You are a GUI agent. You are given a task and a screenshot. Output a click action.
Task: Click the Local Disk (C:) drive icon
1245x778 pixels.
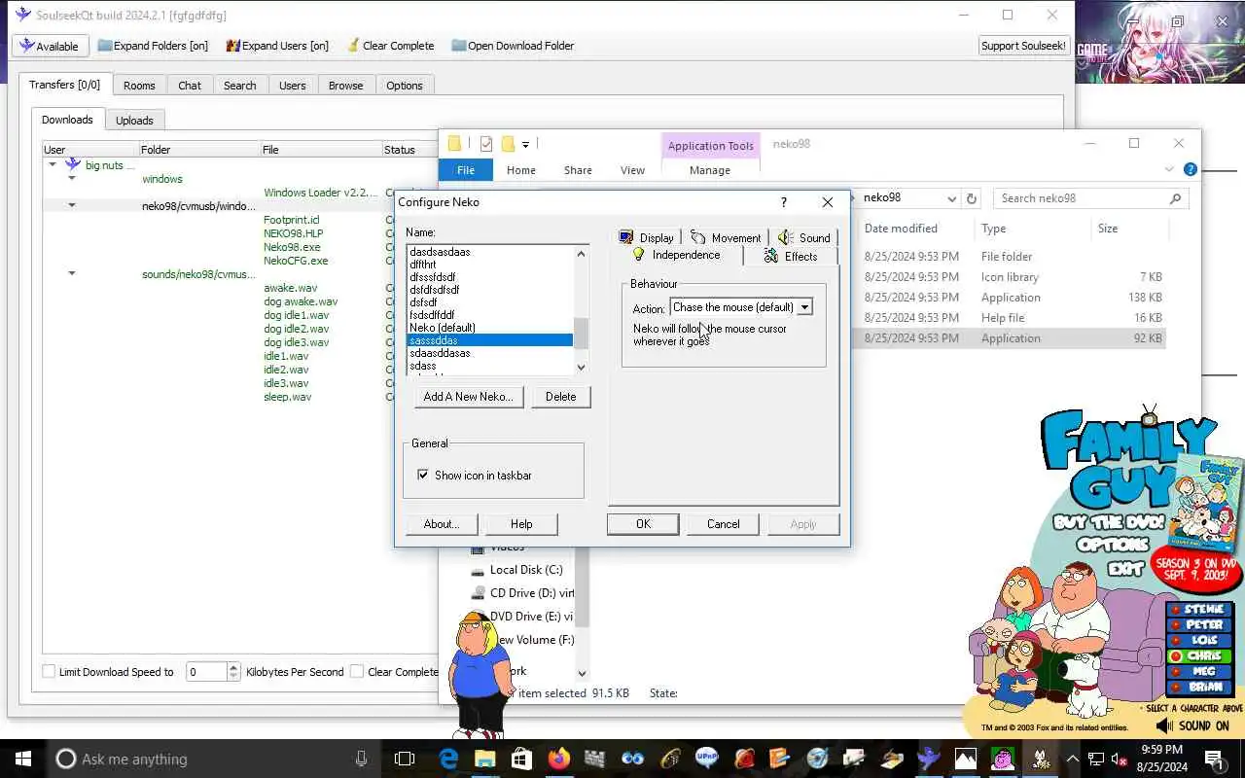[x=478, y=570]
